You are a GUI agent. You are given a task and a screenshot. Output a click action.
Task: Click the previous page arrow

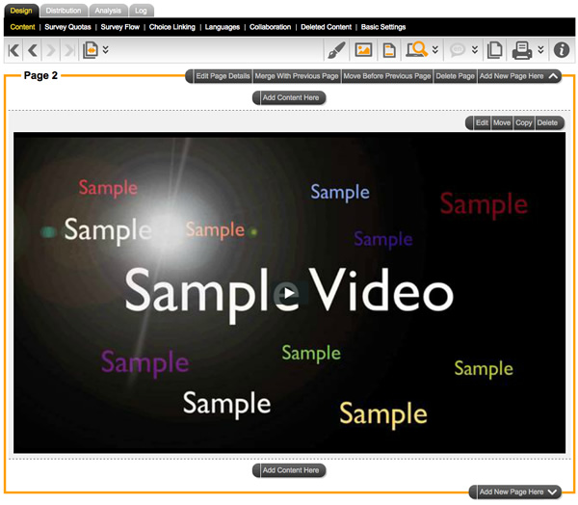(x=33, y=50)
